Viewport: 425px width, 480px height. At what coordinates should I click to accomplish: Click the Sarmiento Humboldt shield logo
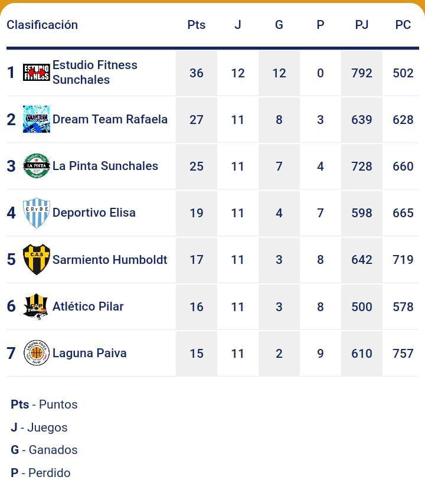point(36,260)
